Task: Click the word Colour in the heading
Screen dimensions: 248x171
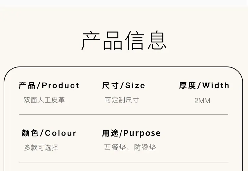Action: coord(61,133)
